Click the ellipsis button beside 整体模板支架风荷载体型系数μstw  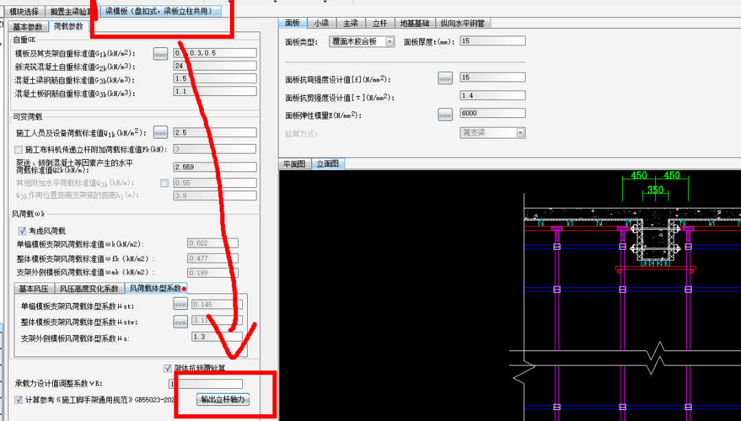point(180,322)
